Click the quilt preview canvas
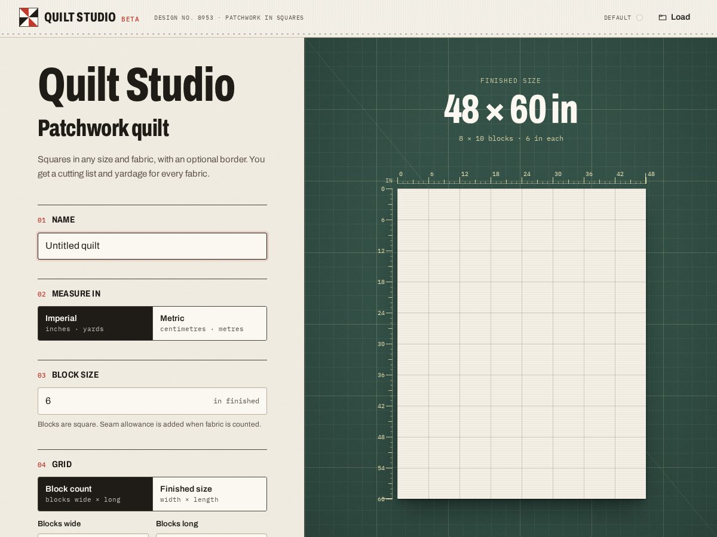The height and width of the screenshot is (537, 717). tap(522, 344)
